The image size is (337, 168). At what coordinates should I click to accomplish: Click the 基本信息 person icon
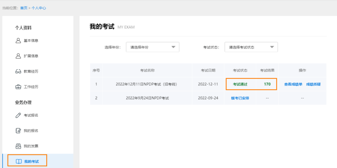[x=18, y=40]
